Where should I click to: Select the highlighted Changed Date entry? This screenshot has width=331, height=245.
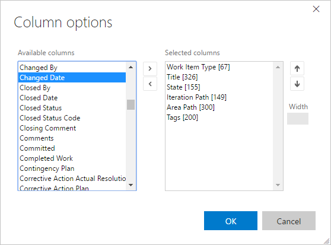point(72,78)
